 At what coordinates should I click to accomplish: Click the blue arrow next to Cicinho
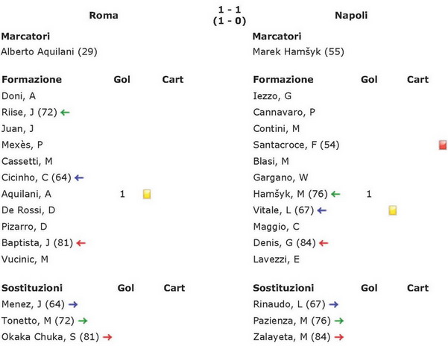(x=79, y=177)
